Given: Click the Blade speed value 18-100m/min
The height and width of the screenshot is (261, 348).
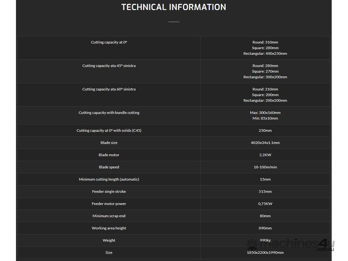Looking at the screenshot, I should pyautogui.click(x=265, y=167).
